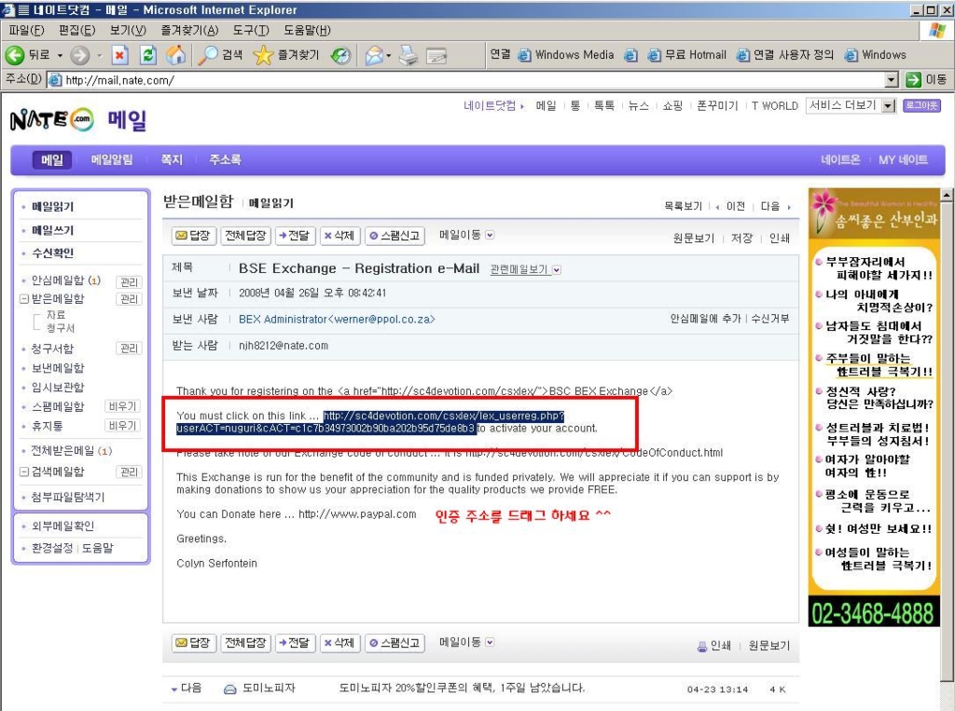
Task: Expand the 다음 mail arrow at bottom
Action: click(174, 689)
